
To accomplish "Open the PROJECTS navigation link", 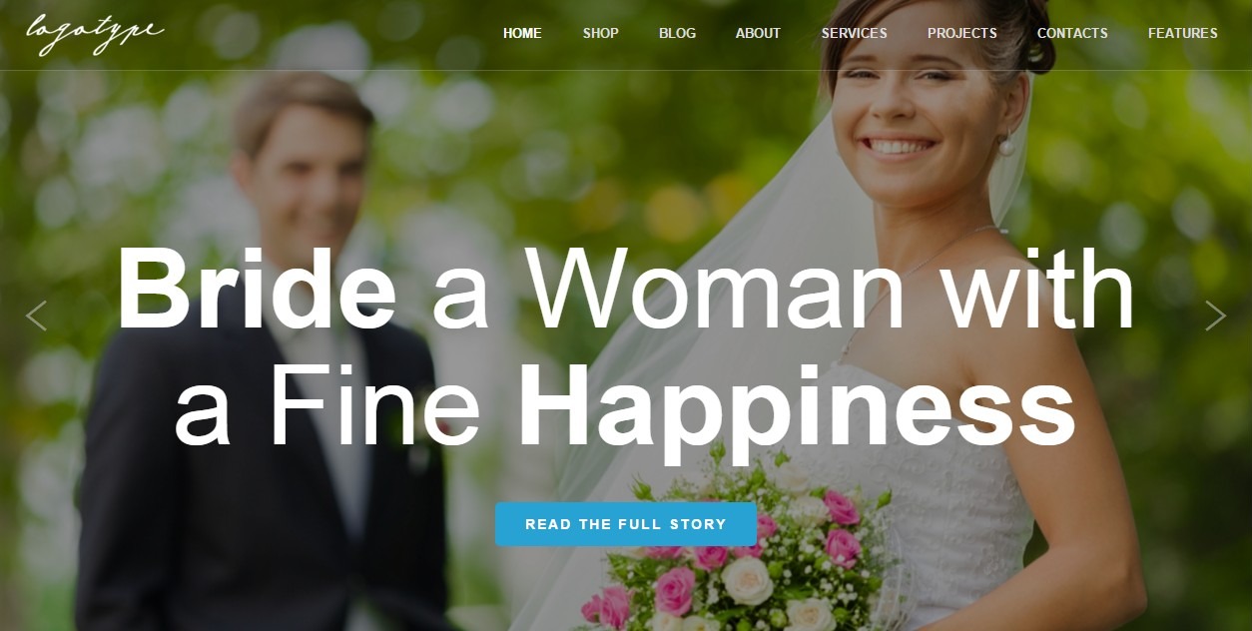I will [x=962, y=33].
